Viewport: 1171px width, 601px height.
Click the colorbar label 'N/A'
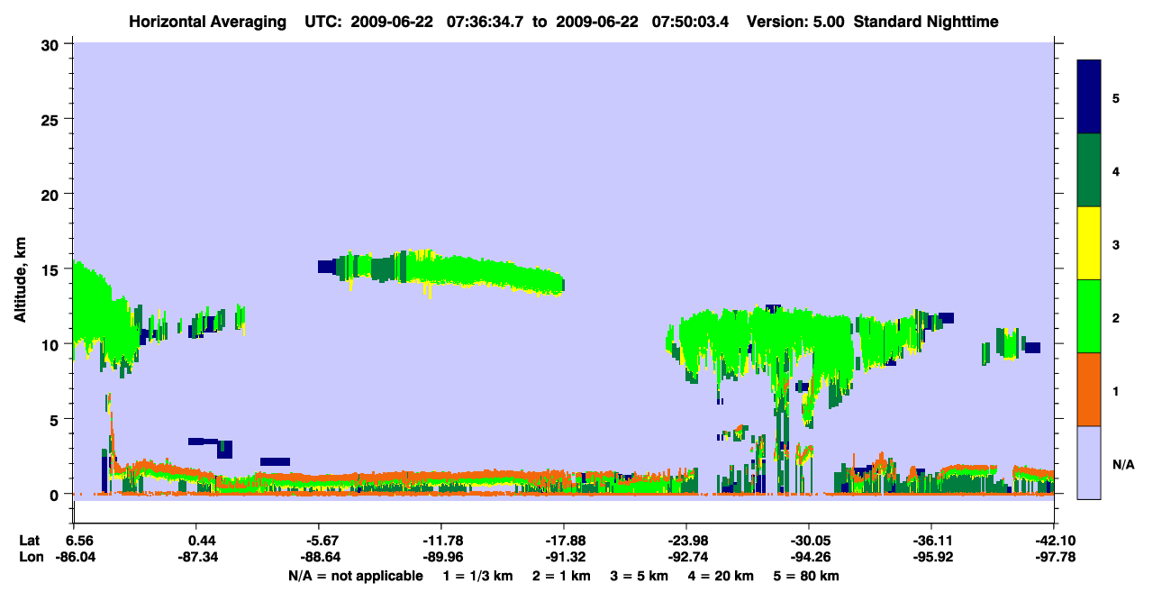[x=1122, y=464]
